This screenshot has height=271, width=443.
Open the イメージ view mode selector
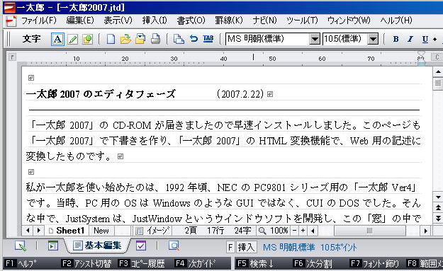pos(153,231)
